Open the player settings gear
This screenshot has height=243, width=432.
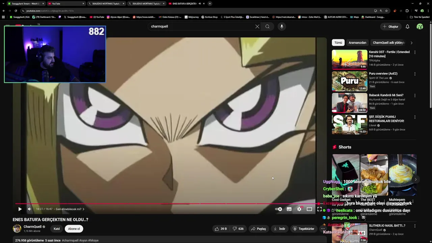299,209
